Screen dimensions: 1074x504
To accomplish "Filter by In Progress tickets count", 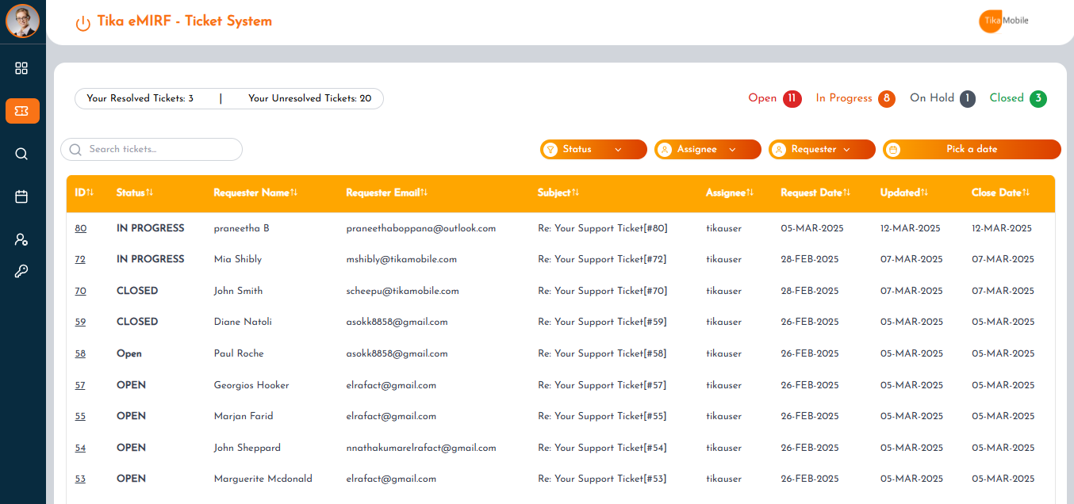I will point(855,98).
